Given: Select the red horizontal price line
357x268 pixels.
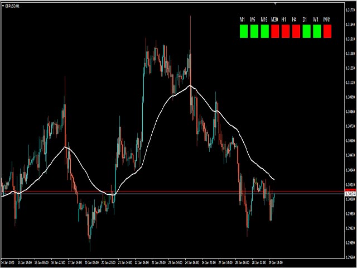Looking at the screenshot, I should click(x=173, y=191).
